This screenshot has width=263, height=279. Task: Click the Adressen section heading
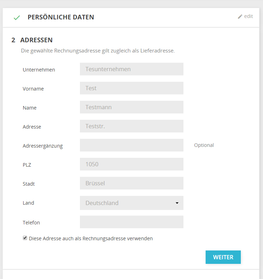pyautogui.click(x=37, y=40)
